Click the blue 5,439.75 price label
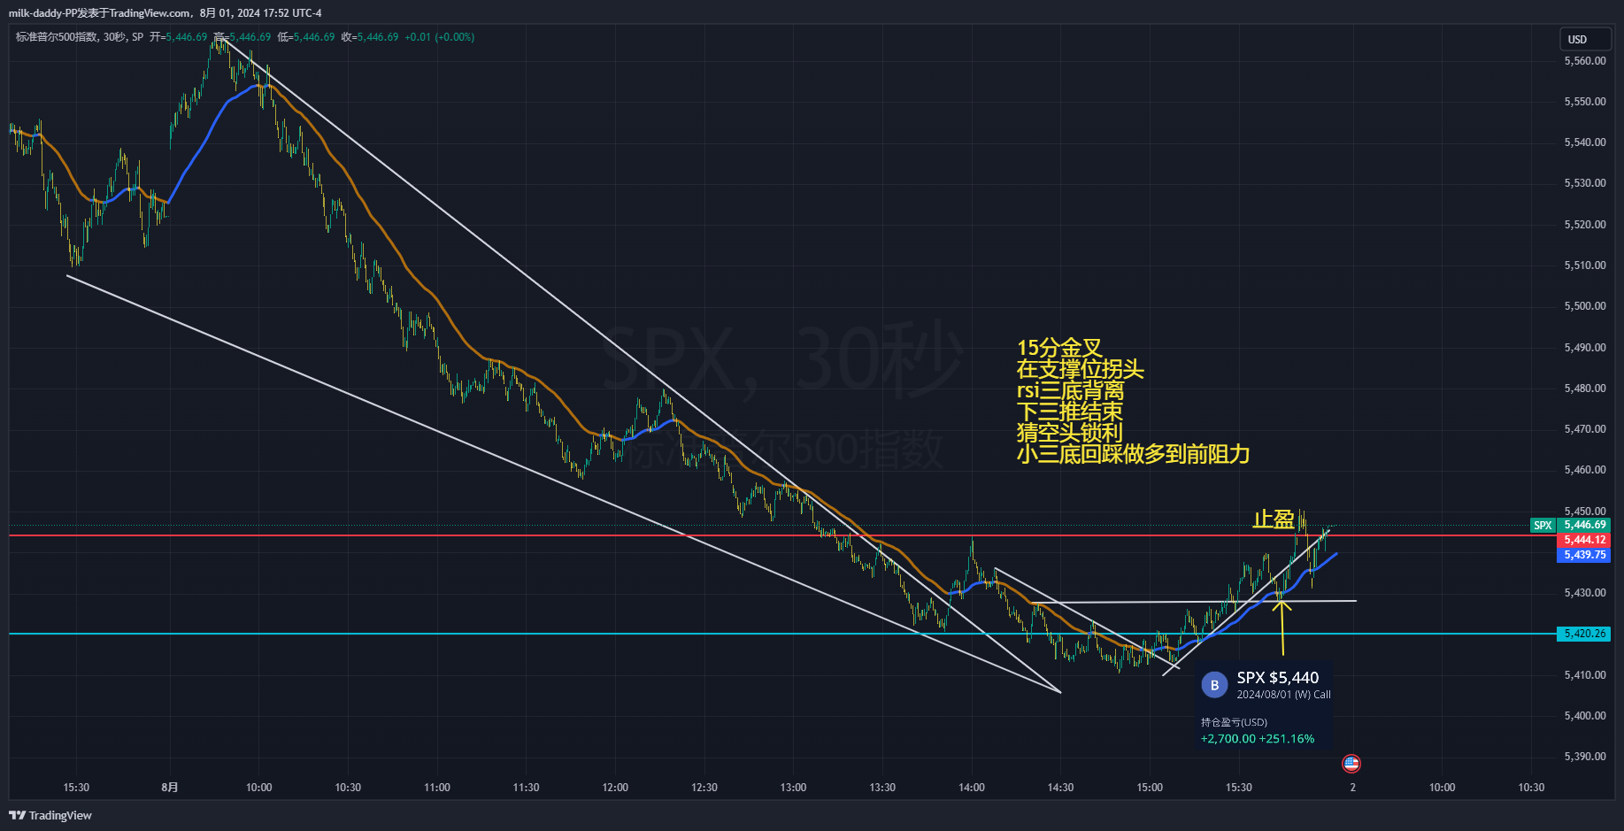The height and width of the screenshot is (831, 1624). click(x=1584, y=555)
